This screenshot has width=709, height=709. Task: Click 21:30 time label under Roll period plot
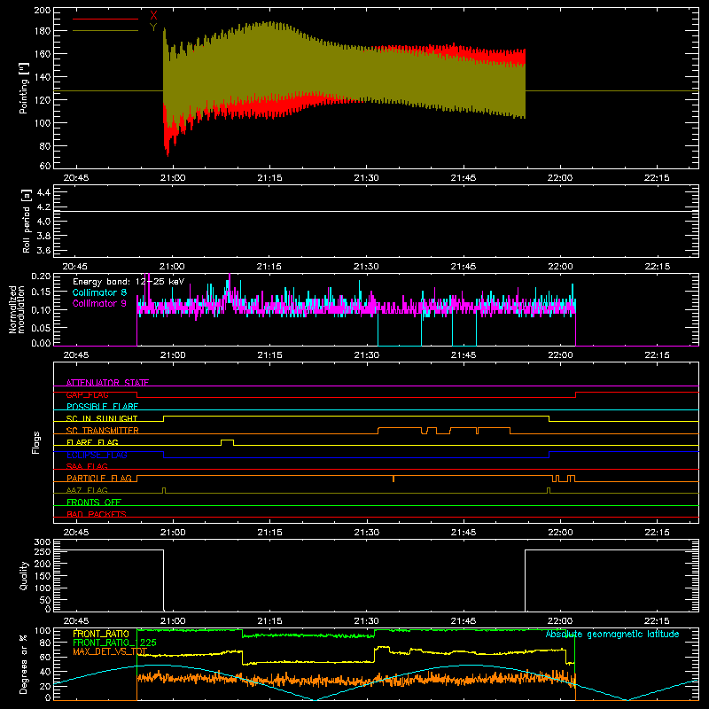click(366, 267)
